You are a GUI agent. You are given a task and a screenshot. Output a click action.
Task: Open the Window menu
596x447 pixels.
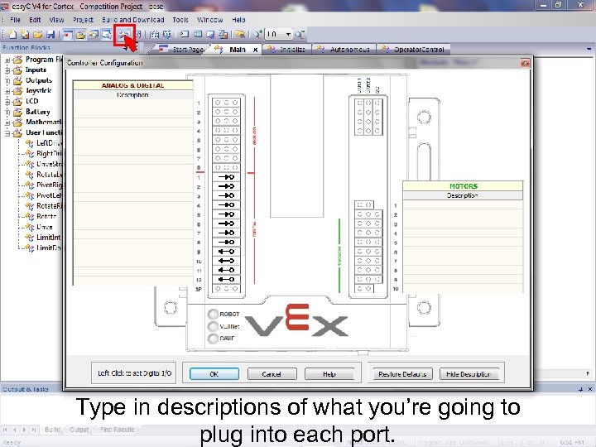coord(209,20)
